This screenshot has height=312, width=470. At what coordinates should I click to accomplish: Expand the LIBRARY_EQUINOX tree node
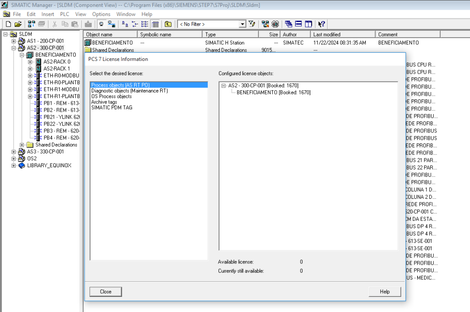(x=13, y=165)
